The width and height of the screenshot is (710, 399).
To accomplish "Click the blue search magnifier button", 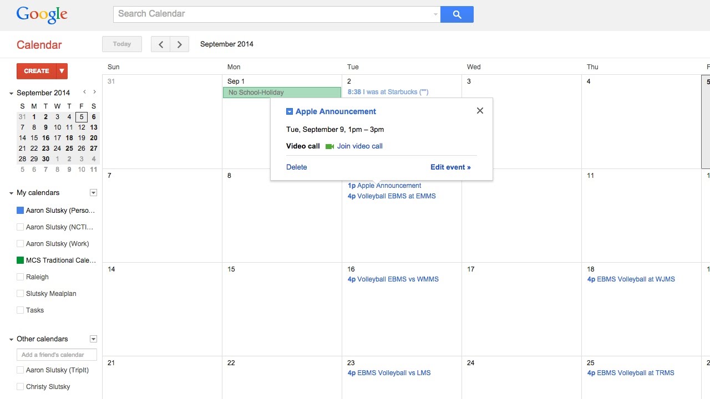I will pos(457,14).
